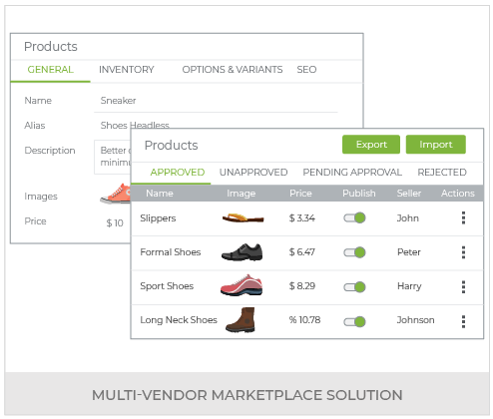The height and width of the screenshot is (419, 493).
Task: Click the Sport Shoes product name
Action: click(x=167, y=286)
